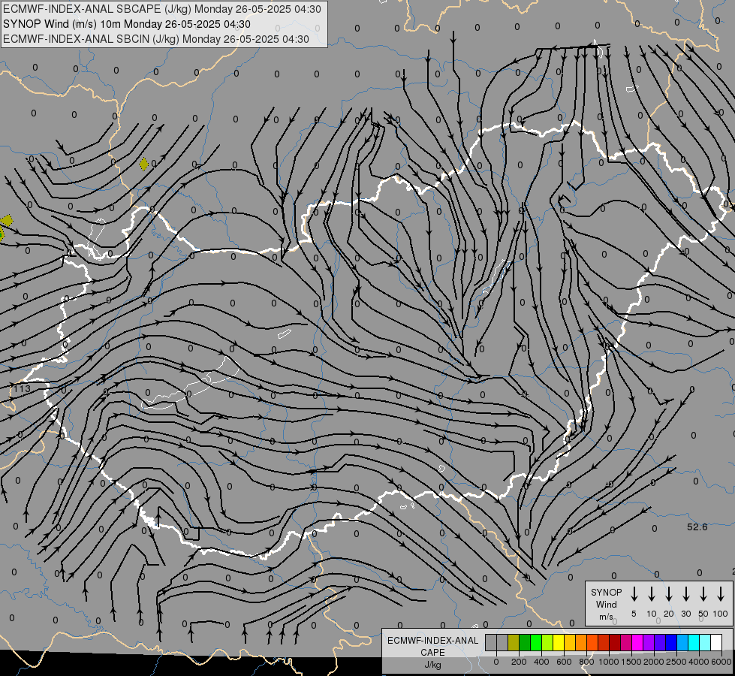Screen dimensions: 735x676
Task: Select the dark green CAPE legend swatch
Action: tap(525, 643)
